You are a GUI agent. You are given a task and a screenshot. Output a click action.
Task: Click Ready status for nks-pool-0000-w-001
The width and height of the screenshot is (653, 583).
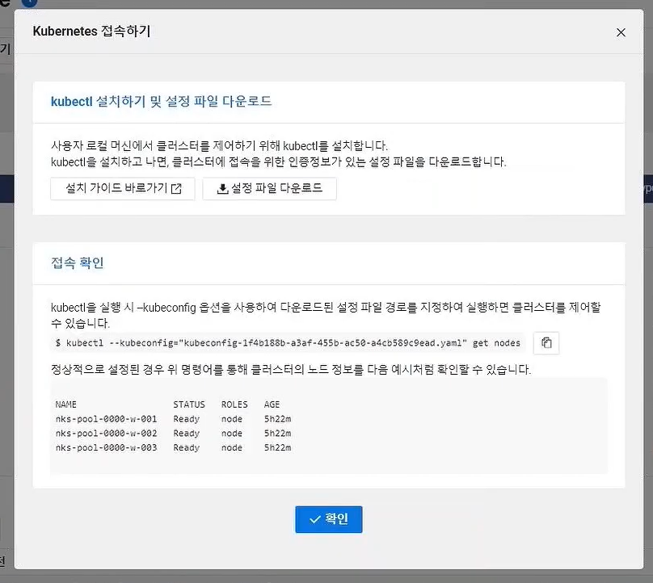[187, 419]
